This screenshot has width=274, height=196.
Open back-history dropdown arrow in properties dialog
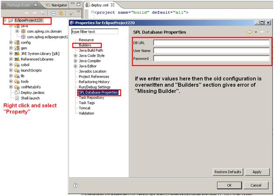click(256, 32)
